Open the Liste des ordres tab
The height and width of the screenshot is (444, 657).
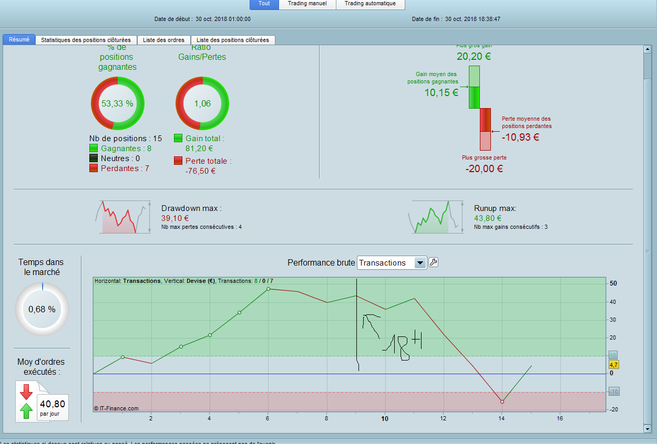[163, 40]
